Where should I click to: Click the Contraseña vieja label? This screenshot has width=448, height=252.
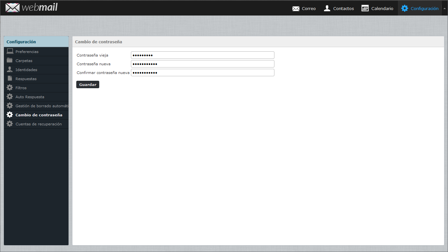pyautogui.click(x=92, y=55)
